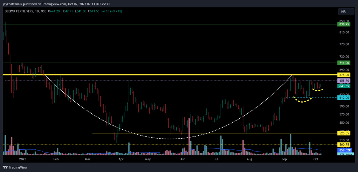Open the INR currency selector
358x172 pixels.
point(346,11)
